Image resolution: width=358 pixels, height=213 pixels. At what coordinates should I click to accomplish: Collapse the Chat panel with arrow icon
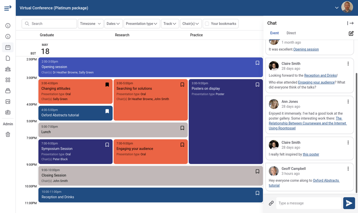[350, 23]
